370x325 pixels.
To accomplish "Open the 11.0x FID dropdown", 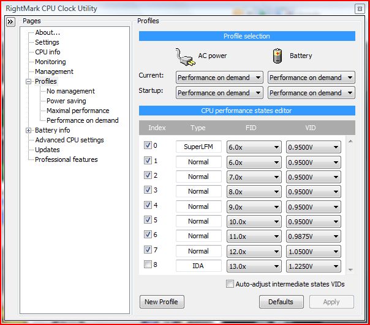I will pyautogui.click(x=254, y=236).
